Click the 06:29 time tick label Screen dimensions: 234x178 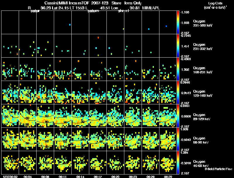point(168,177)
